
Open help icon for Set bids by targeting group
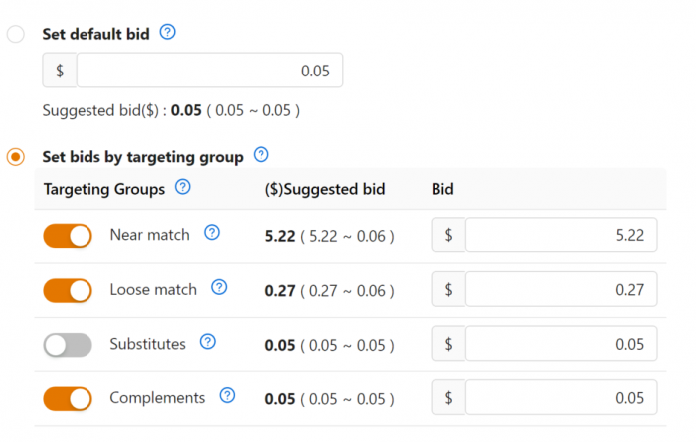pos(261,155)
